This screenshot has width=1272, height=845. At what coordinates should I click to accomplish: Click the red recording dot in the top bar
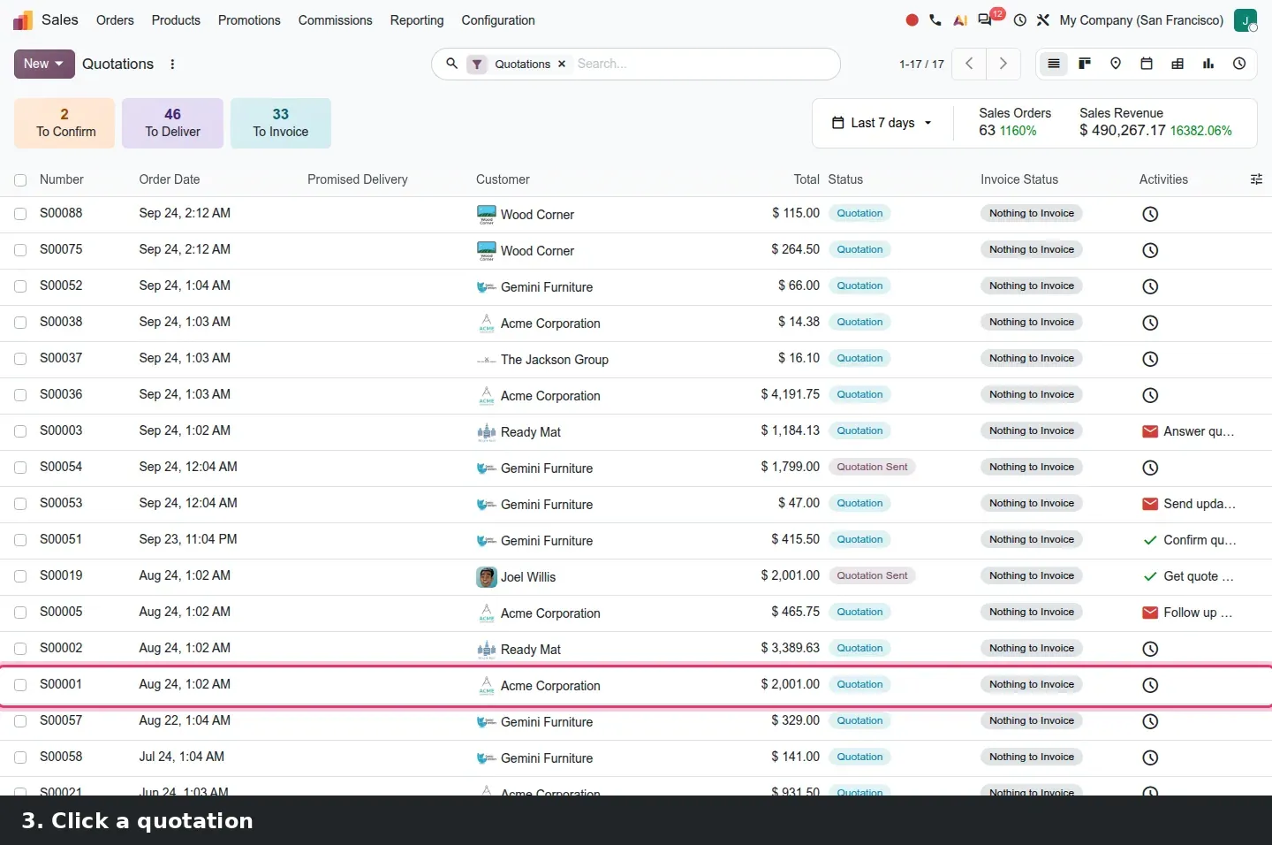point(912,20)
